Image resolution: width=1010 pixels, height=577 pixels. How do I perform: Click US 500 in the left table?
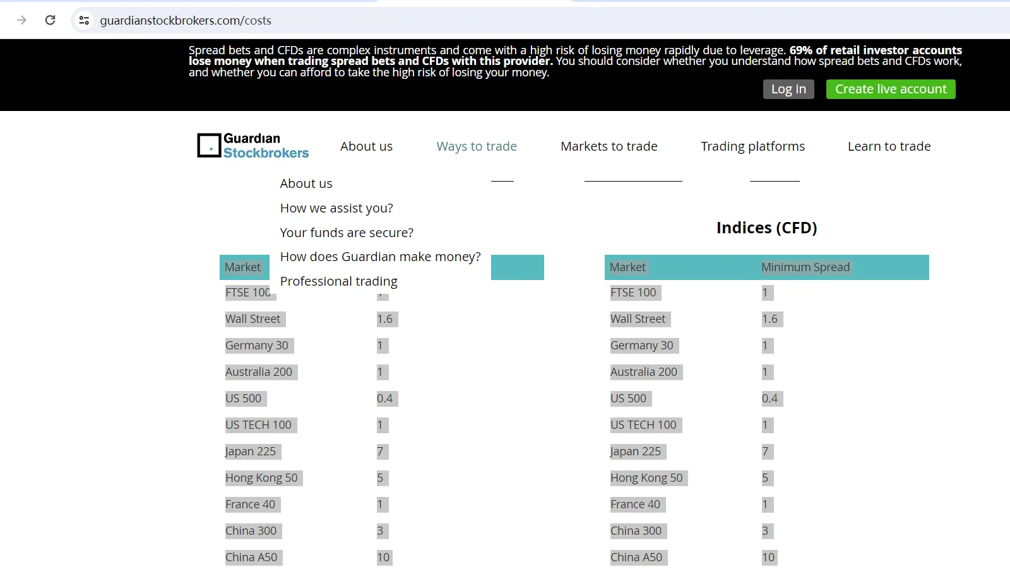coord(243,399)
